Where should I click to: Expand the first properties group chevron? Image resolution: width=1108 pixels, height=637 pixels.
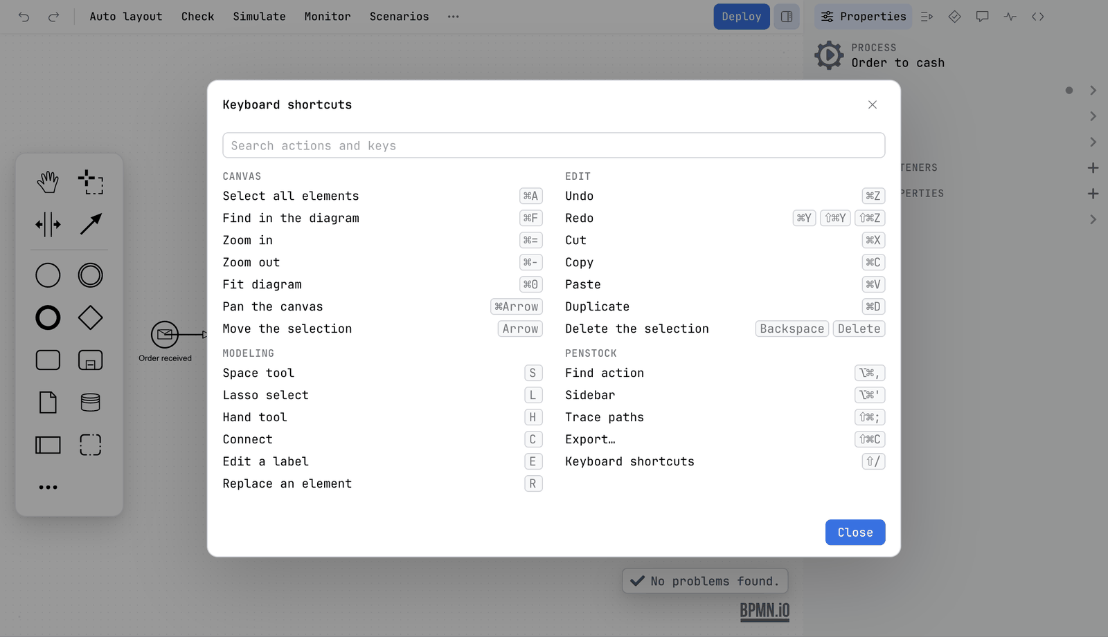(x=1093, y=91)
